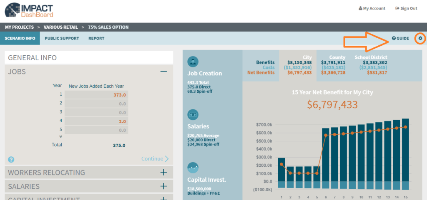This screenshot has width=427, height=200.
Task: Click the jobs total value 375.0
Action: (x=119, y=145)
